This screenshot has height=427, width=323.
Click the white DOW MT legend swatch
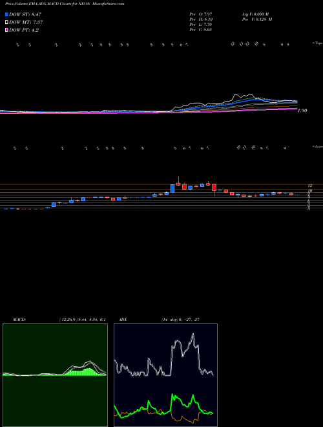(7, 23)
